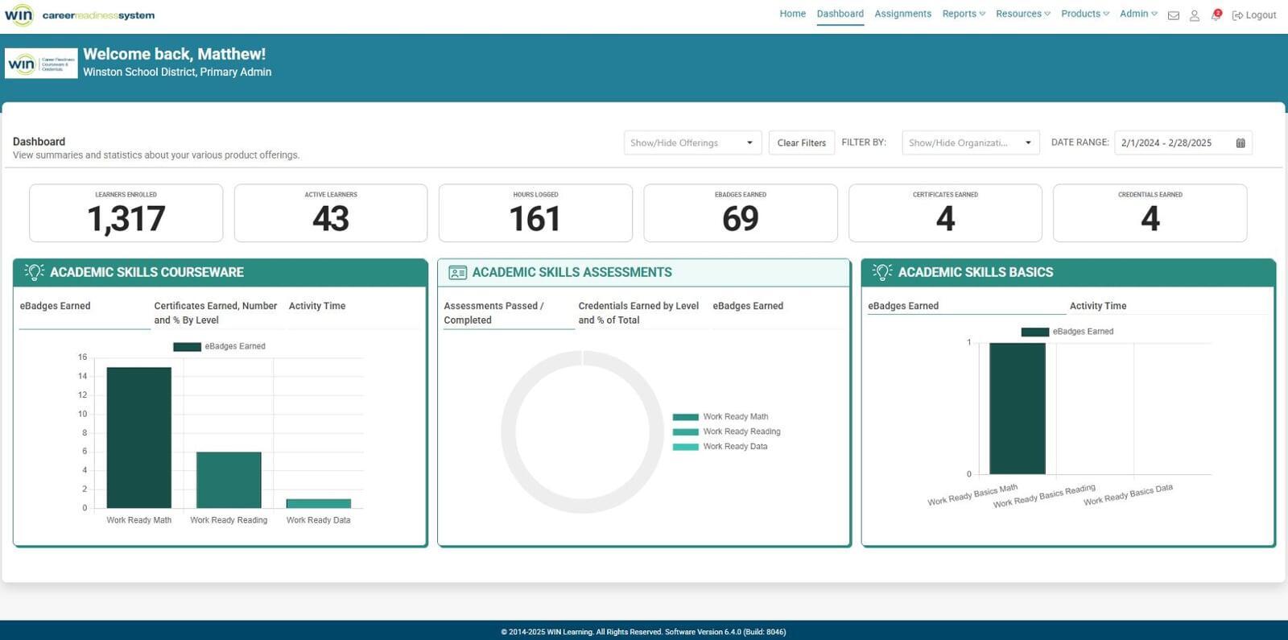Toggle Work Ready Math legend in donut chart
This screenshot has height=640, width=1288.
720,417
